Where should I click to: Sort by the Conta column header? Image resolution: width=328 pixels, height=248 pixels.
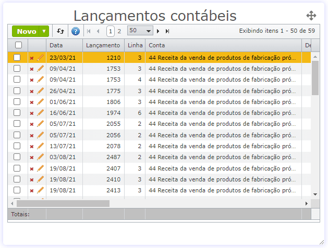pos(157,45)
